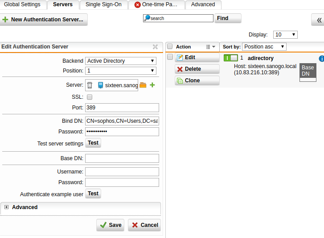The image size is (324, 238).
Task: Switch to Single Sign-On tab
Action: click(x=103, y=4)
